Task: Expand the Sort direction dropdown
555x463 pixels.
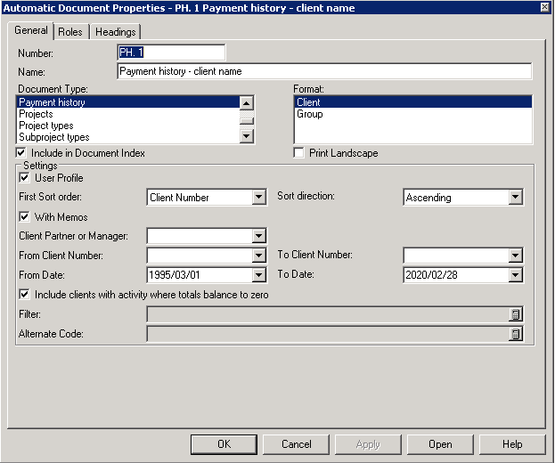Action: pos(515,198)
